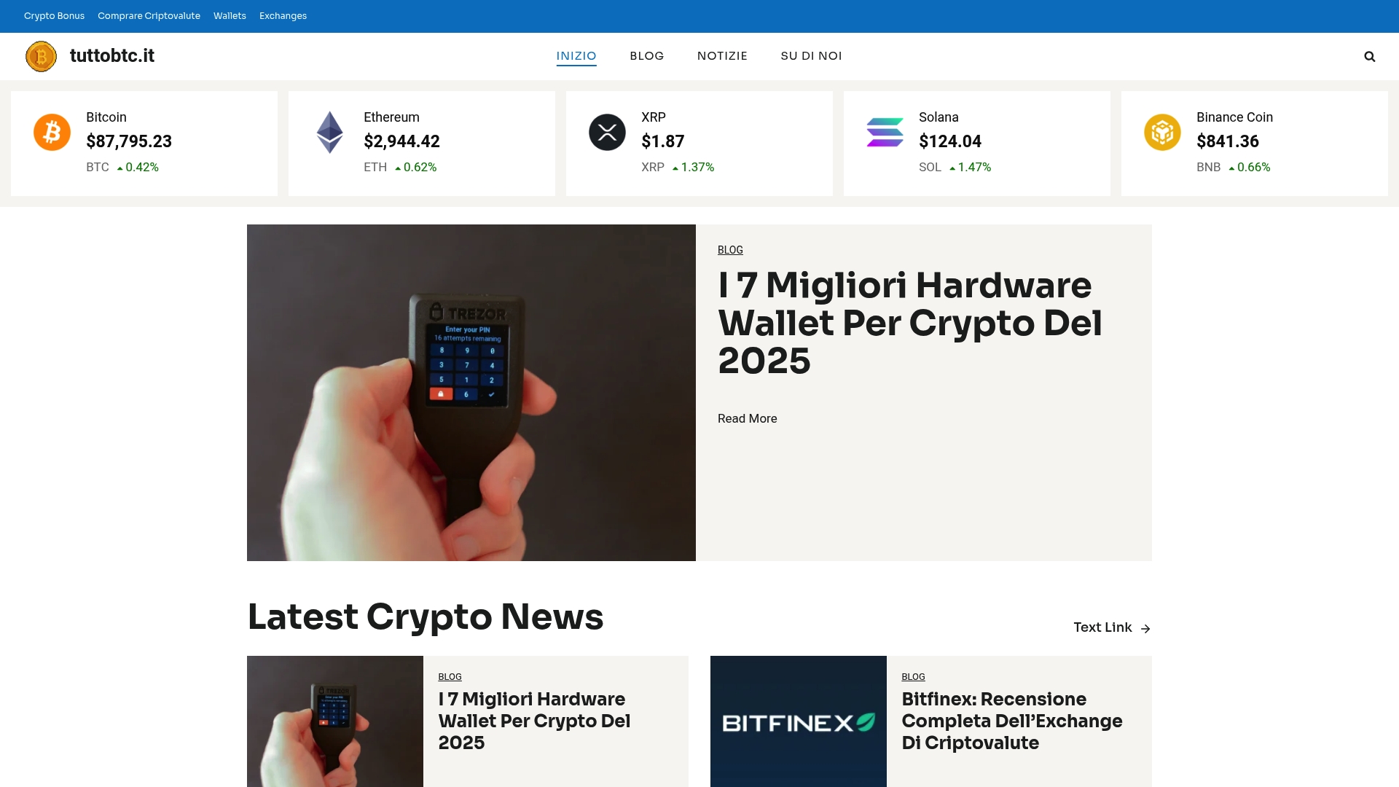Screen dimensions: 1399x787
Task: Select the Bitcoin orange coin icon
Action: tap(52, 132)
